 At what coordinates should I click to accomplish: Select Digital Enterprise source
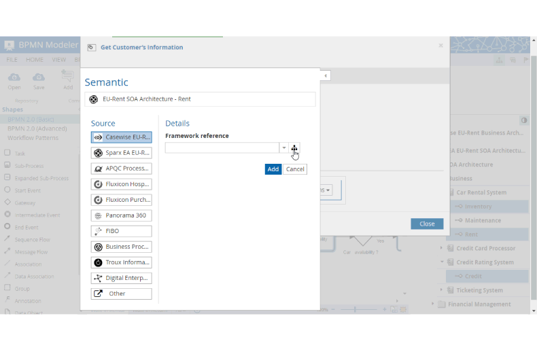122,278
